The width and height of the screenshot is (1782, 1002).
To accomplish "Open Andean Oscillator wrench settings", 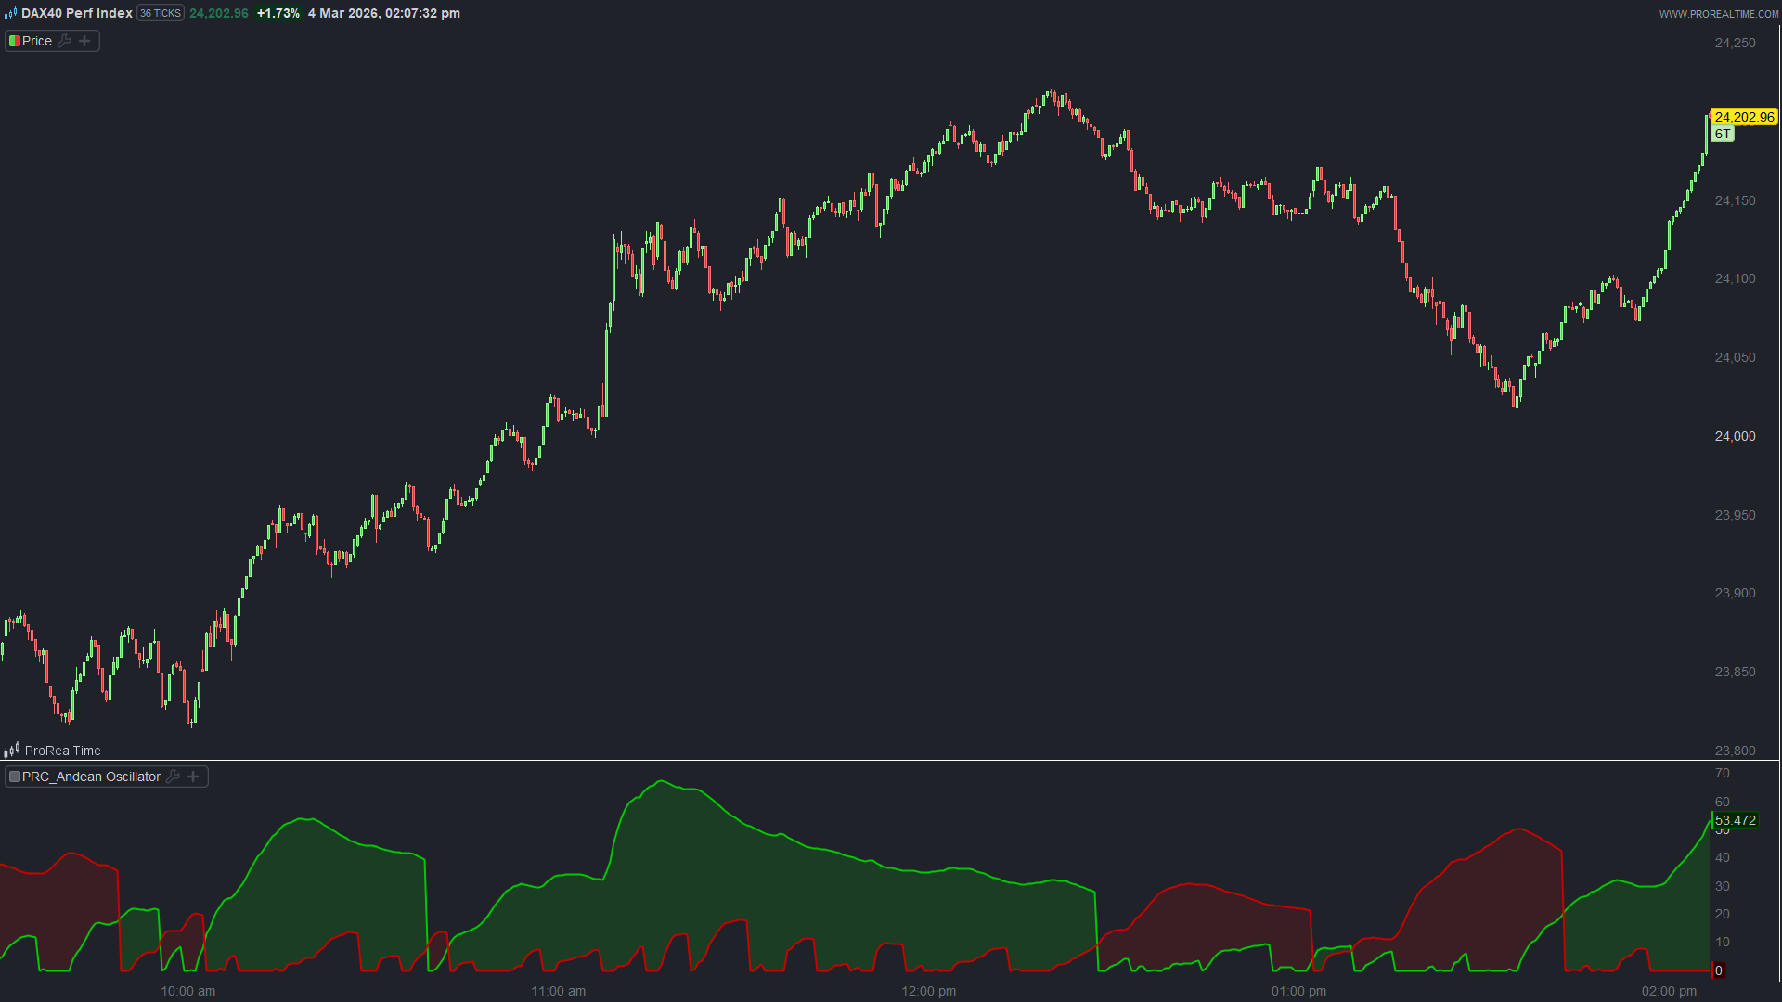I will [173, 777].
